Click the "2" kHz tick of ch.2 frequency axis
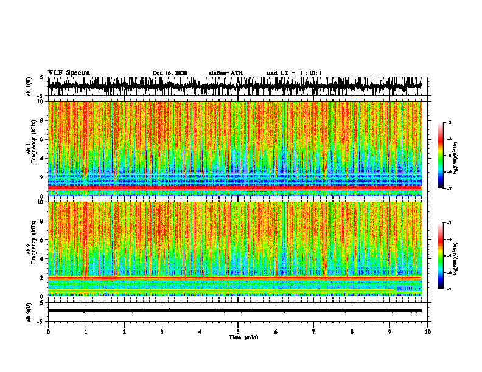Image resolution: width=482 pixels, height=372 pixels. (43, 278)
